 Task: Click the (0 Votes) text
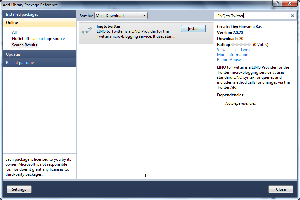tap(260, 45)
